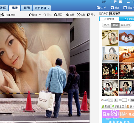Open the 切换分类 逼真场景 combo box
This screenshot has height=123, width=134.
[x=122, y=14]
